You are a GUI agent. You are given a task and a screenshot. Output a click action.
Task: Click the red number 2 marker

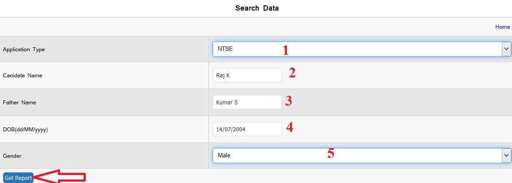(x=292, y=73)
